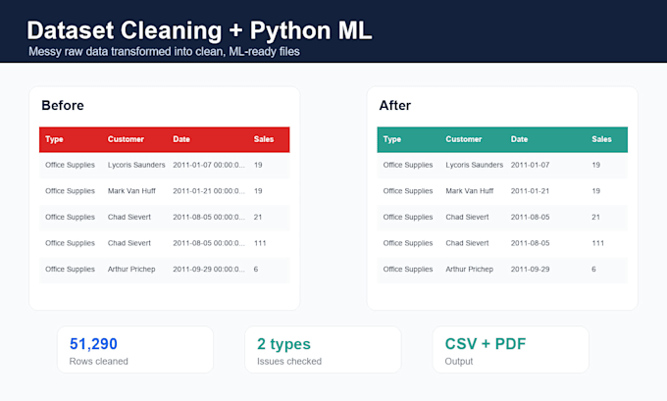
Task: Select the "After" panel heading
Action: (x=394, y=105)
